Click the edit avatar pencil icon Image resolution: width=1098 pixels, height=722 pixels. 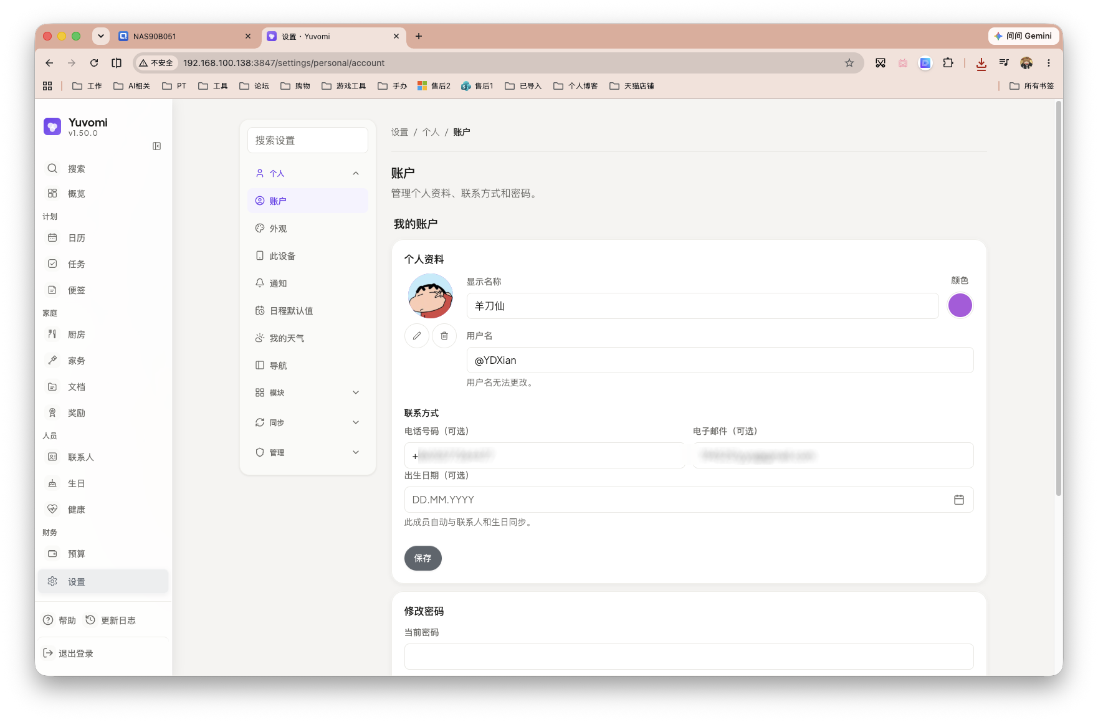tap(417, 336)
